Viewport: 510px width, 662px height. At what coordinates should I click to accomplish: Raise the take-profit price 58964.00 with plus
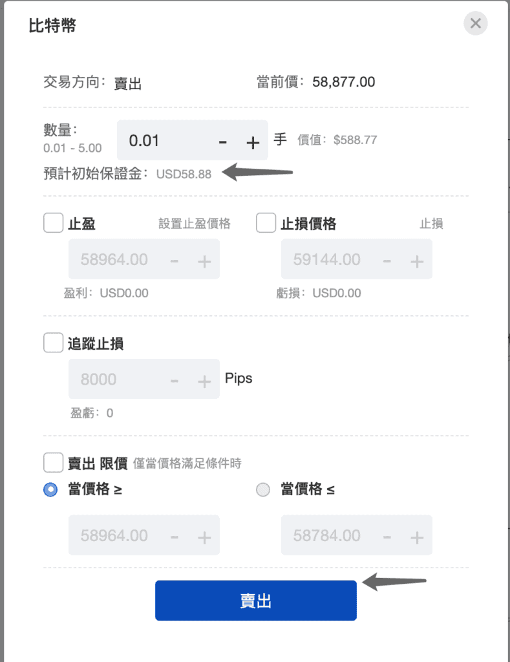pos(204,262)
